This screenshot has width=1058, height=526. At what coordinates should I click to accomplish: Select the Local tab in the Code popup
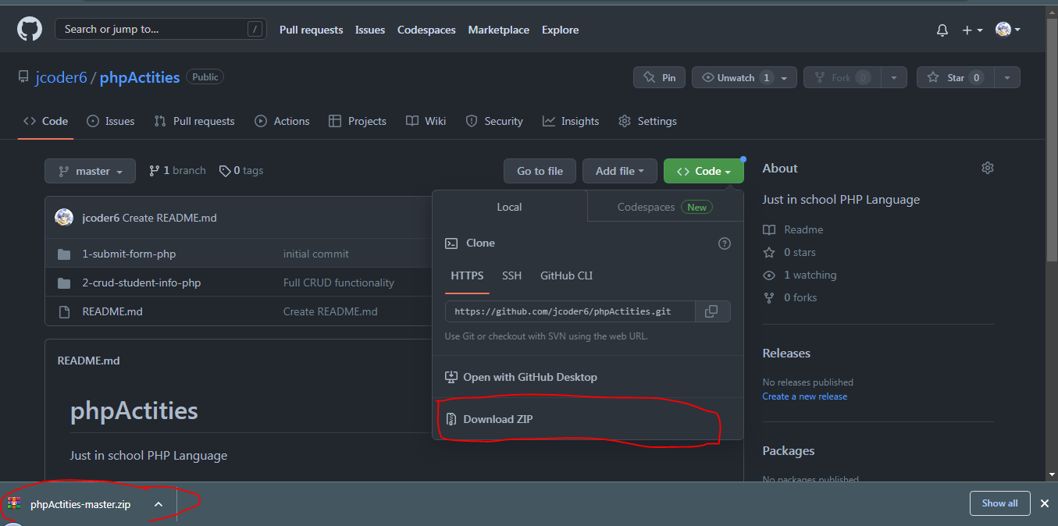coord(509,207)
